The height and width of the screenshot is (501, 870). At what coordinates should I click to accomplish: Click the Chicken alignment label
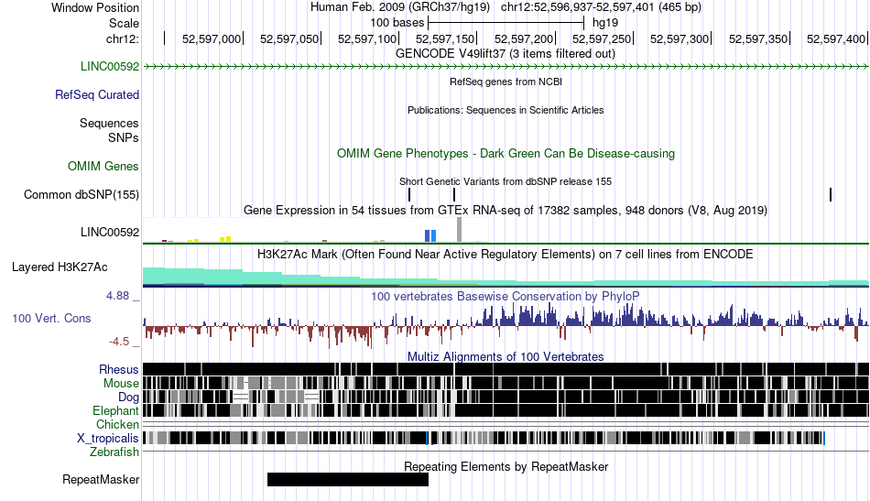point(117,424)
